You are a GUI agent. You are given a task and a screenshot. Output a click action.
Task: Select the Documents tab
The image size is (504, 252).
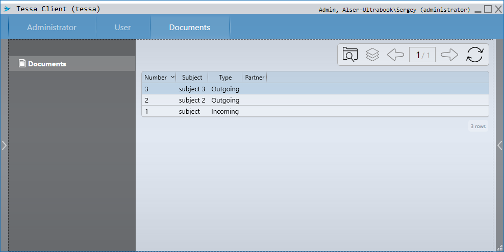[189, 28]
